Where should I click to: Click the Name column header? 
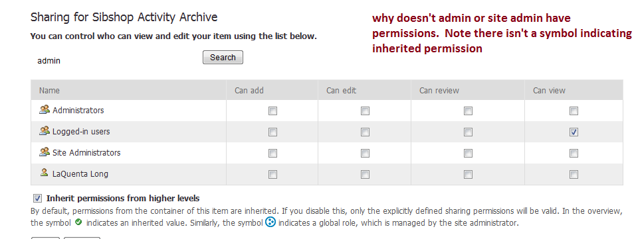point(49,90)
